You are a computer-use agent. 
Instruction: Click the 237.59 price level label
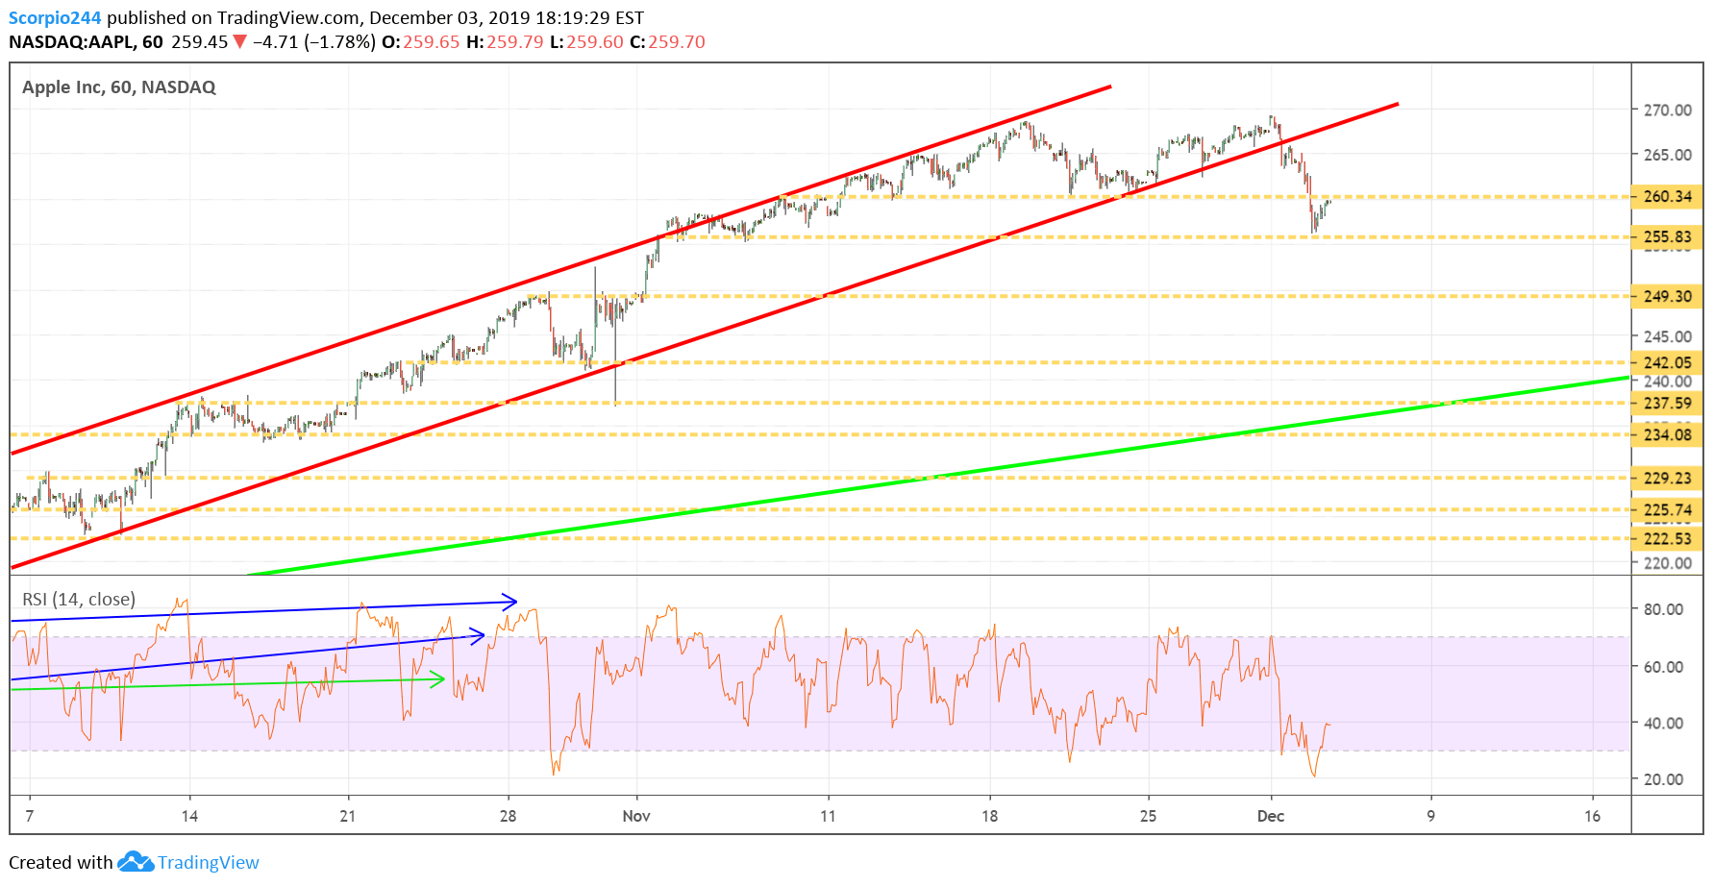(1667, 403)
